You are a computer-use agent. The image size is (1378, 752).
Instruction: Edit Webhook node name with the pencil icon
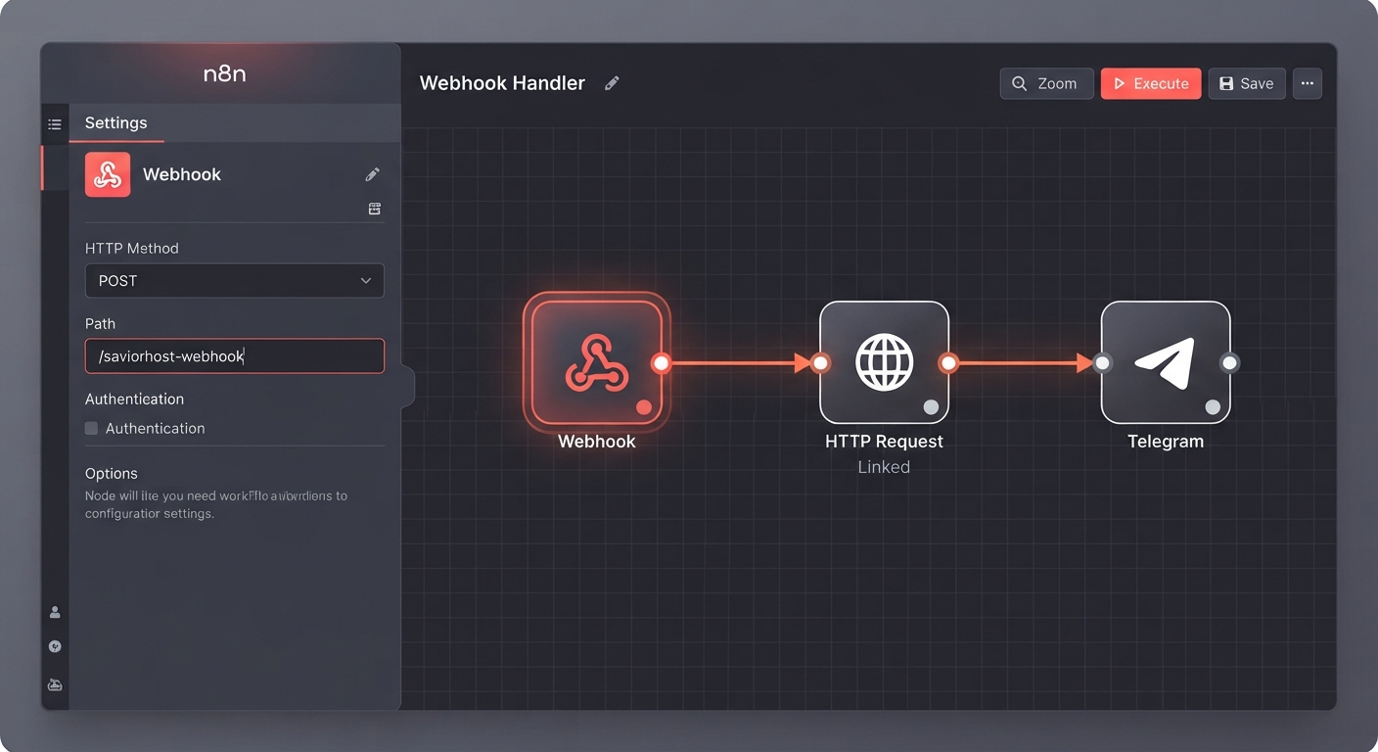click(372, 174)
